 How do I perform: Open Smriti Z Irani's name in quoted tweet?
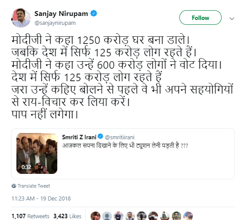pyautogui.click(x=79, y=137)
